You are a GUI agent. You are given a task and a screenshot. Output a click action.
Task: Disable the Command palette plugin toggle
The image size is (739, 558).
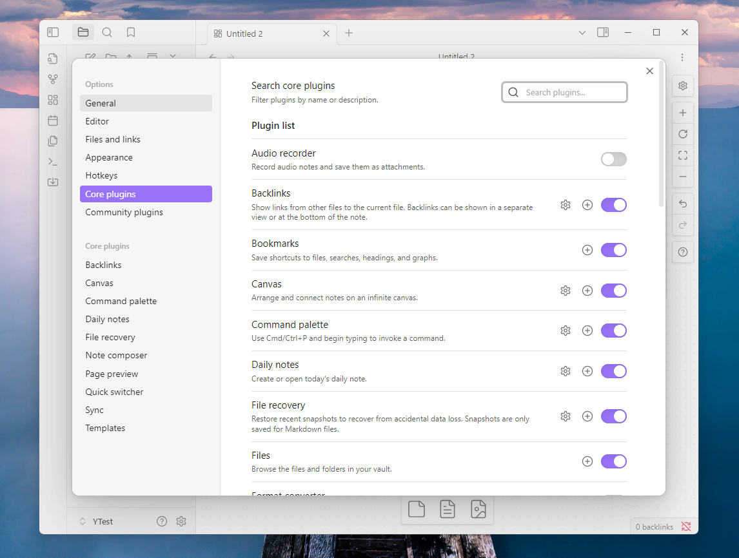pyautogui.click(x=614, y=331)
